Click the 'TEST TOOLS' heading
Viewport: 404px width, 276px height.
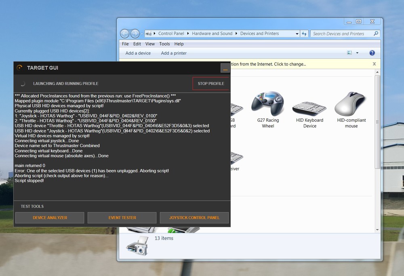pos(32,206)
